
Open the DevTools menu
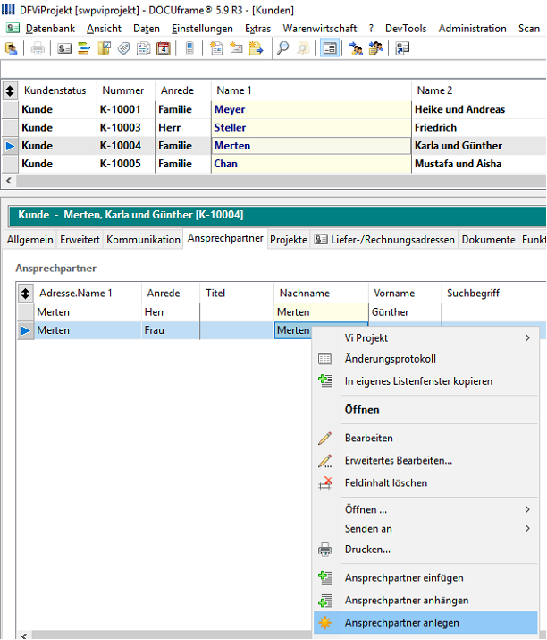pyautogui.click(x=406, y=29)
